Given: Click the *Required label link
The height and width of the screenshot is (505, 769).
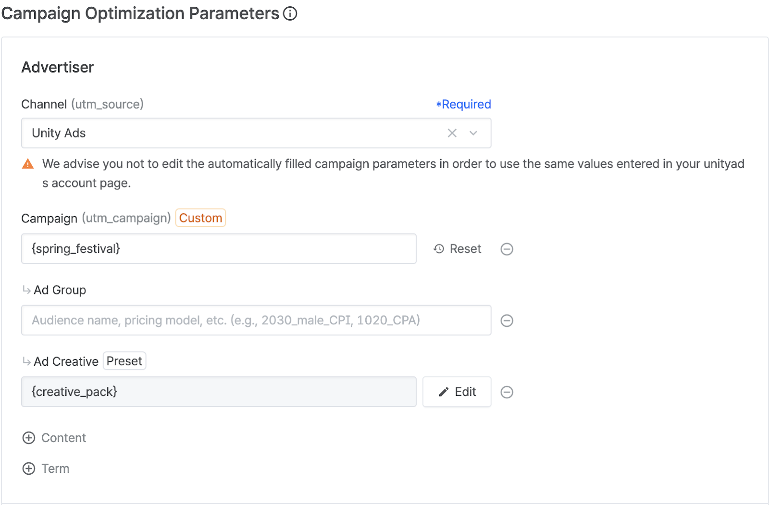Looking at the screenshot, I should point(463,104).
